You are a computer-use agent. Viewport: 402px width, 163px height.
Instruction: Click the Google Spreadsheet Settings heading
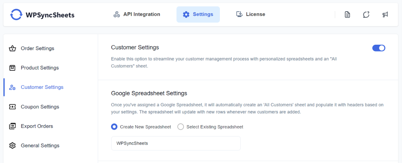(x=149, y=93)
